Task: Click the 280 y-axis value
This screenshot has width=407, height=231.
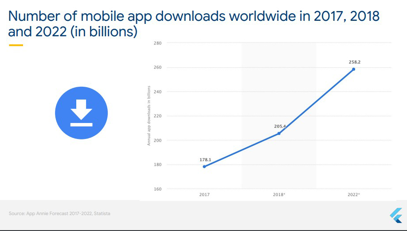Action: (157, 43)
